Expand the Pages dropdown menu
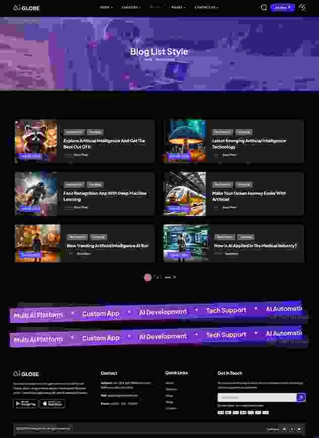This screenshot has width=319, height=438. pyautogui.click(x=178, y=8)
